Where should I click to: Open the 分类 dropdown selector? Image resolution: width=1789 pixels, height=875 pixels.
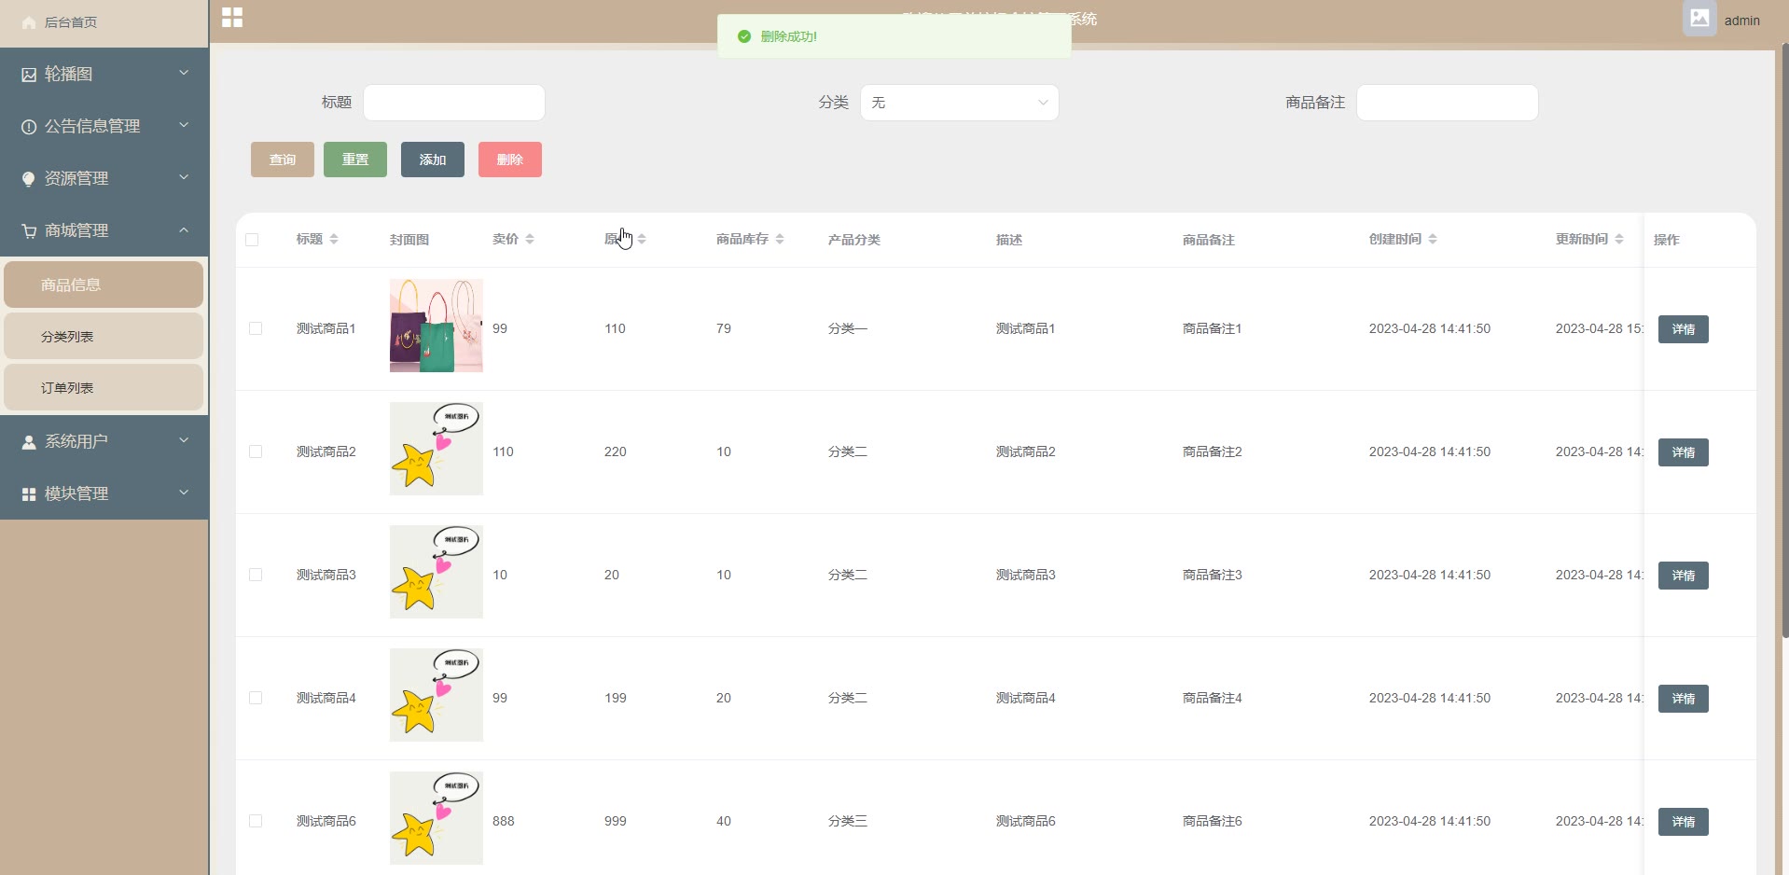tap(959, 103)
